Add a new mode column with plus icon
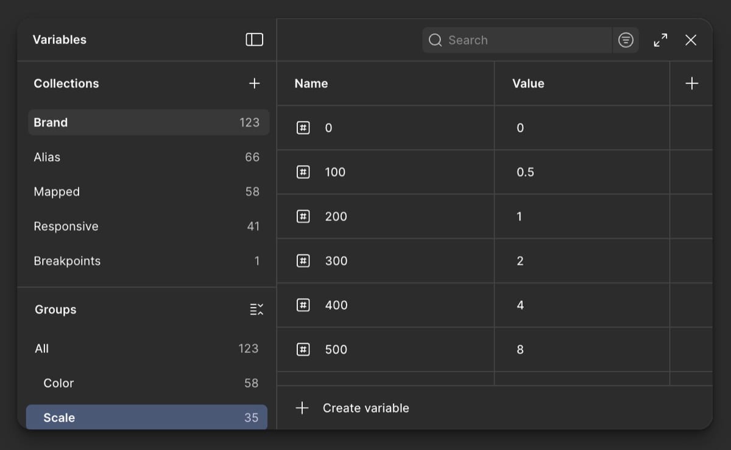This screenshot has width=731, height=450. coord(691,83)
